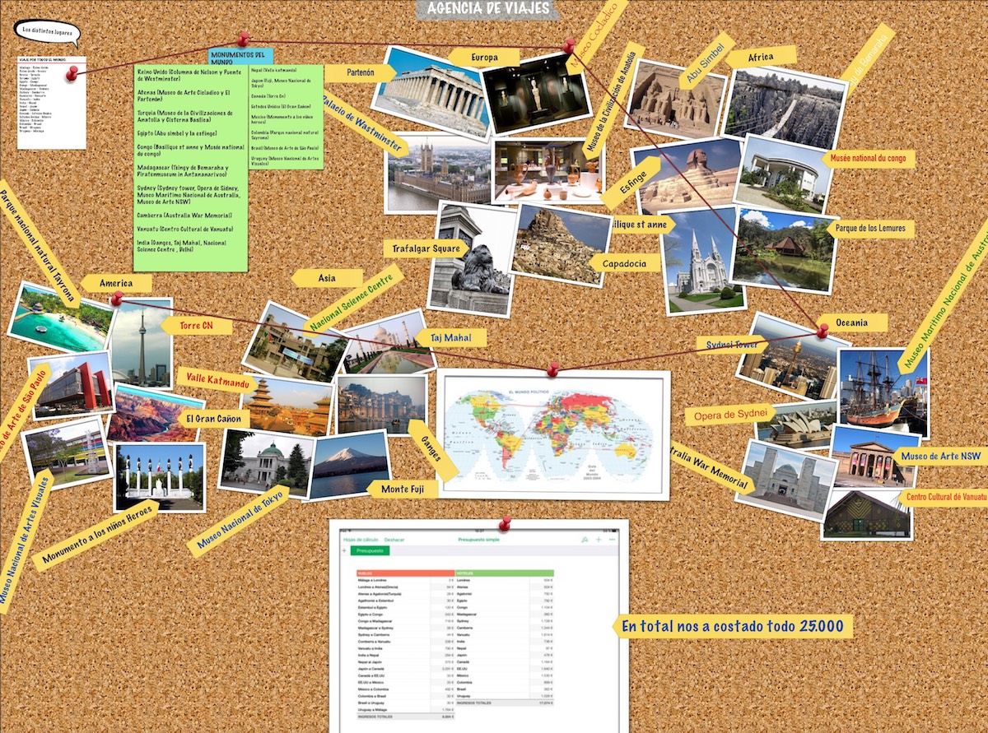This screenshot has width=988, height=733.
Task: Select the red pushpin beside the Oceania label
Action: [x=822, y=330]
